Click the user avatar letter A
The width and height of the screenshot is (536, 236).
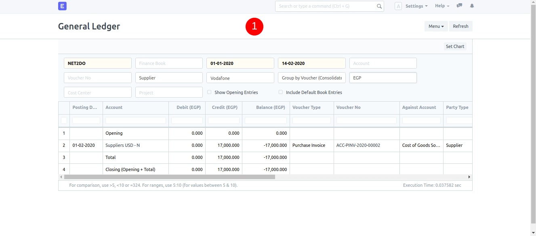click(x=398, y=6)
